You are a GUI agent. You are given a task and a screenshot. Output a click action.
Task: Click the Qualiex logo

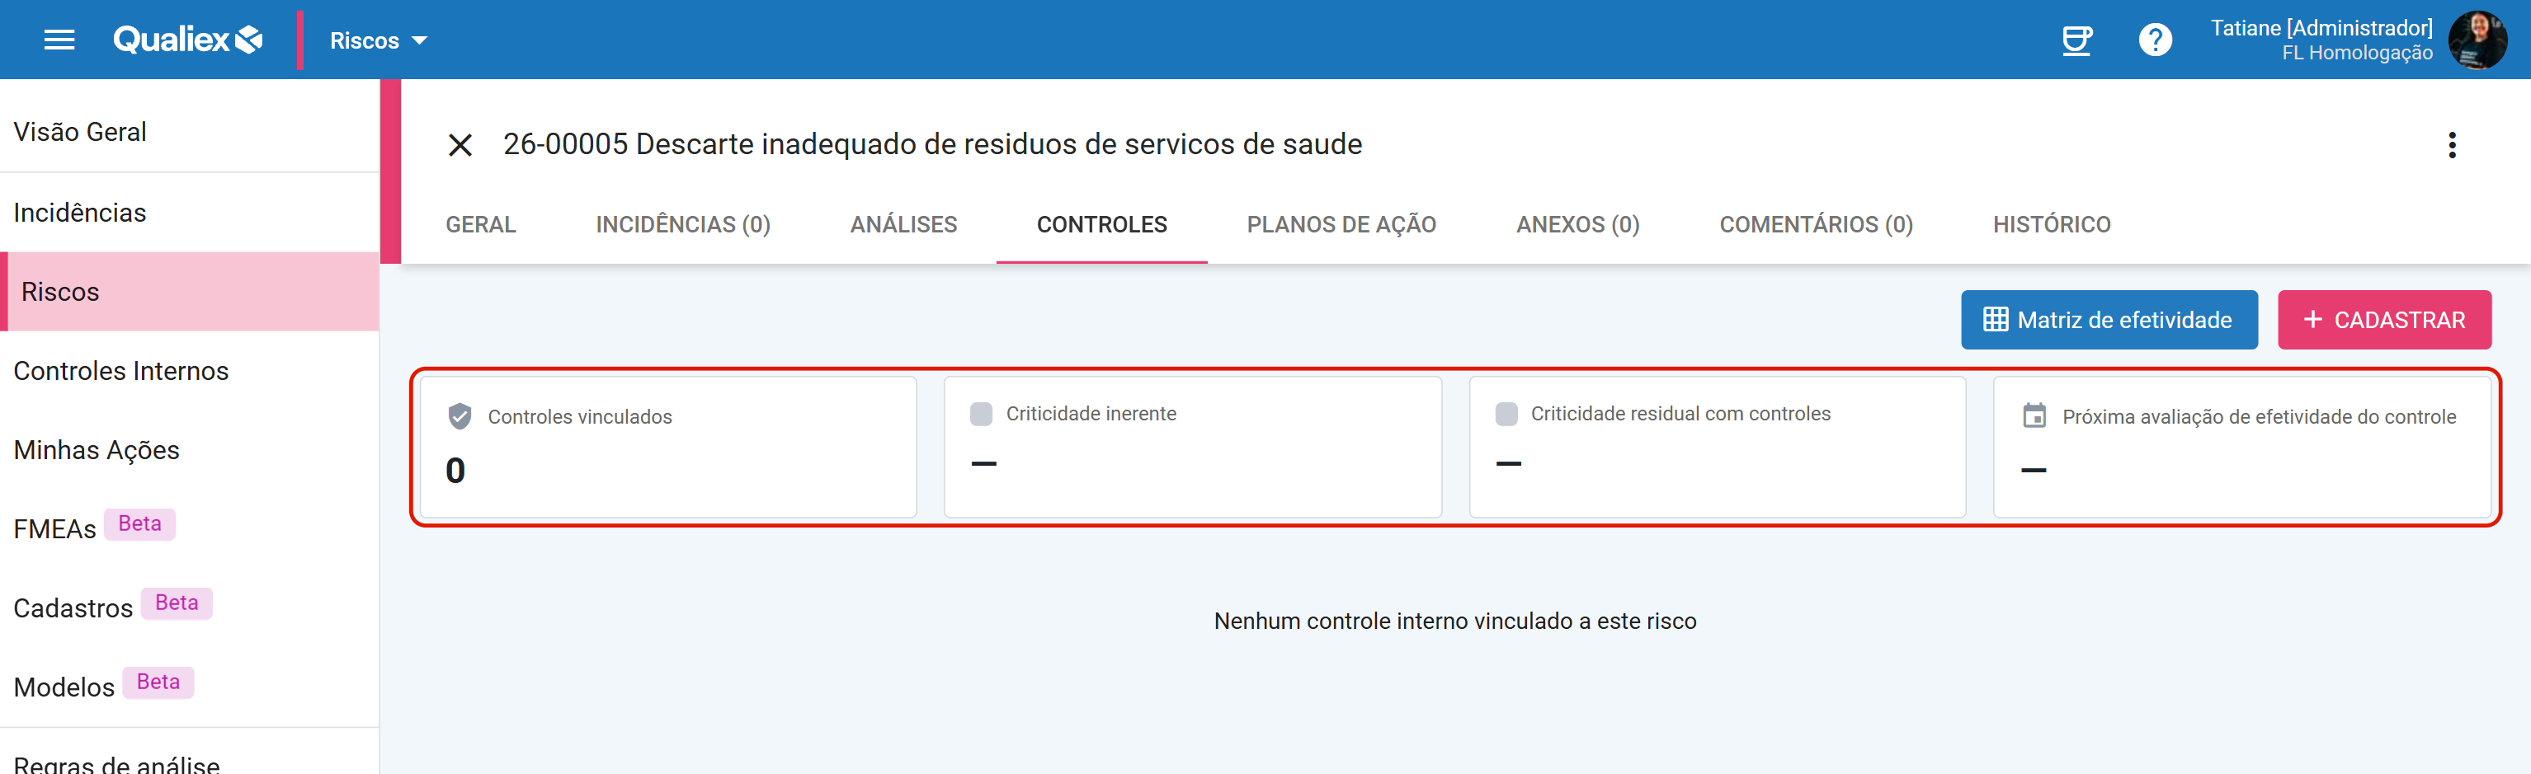(x=187, y=40)
